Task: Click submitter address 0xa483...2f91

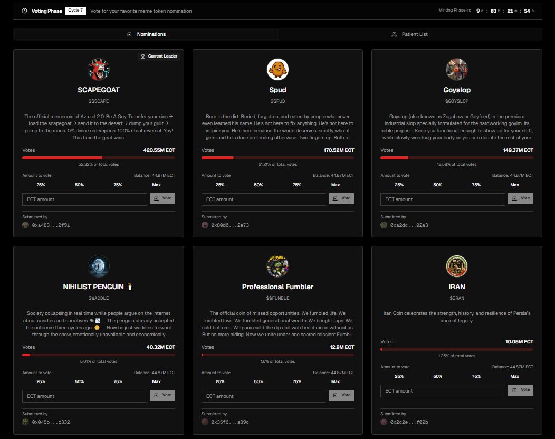Action: click(51, 225)
